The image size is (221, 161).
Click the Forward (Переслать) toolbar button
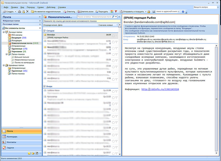(102, 12)
